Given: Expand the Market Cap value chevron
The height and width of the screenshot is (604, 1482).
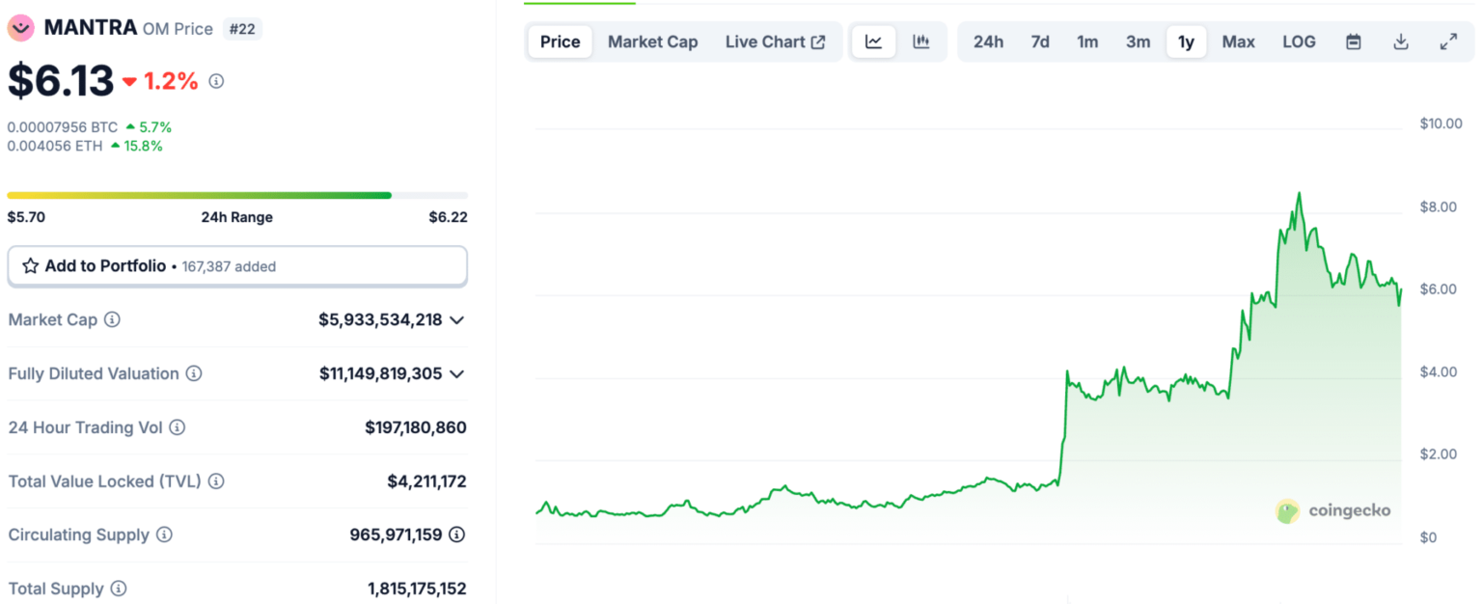Looking at the screenshot, I should tap(454, 319).
